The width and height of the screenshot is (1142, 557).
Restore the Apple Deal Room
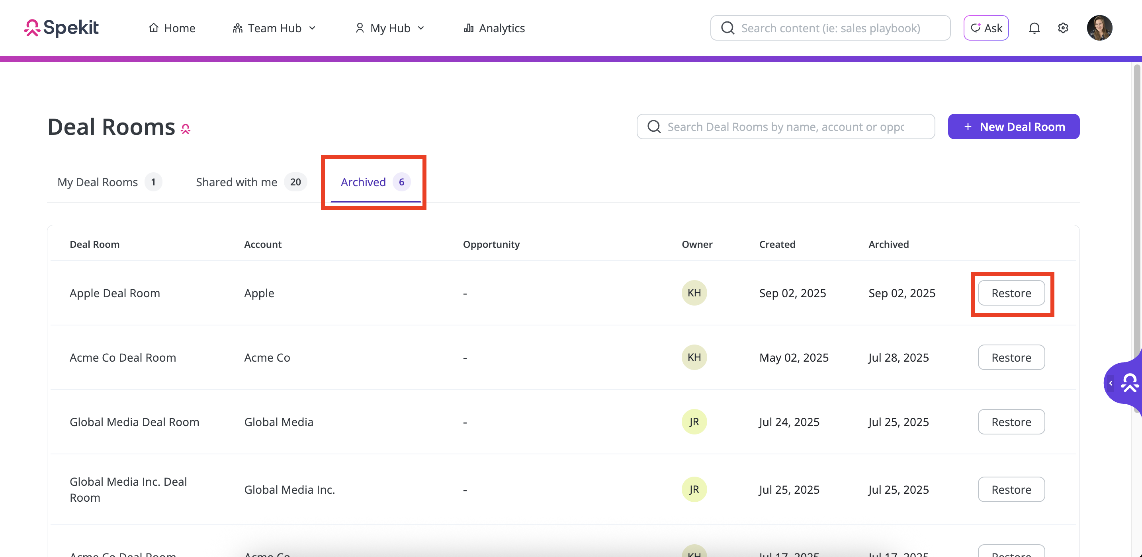tap(1011, 293)
